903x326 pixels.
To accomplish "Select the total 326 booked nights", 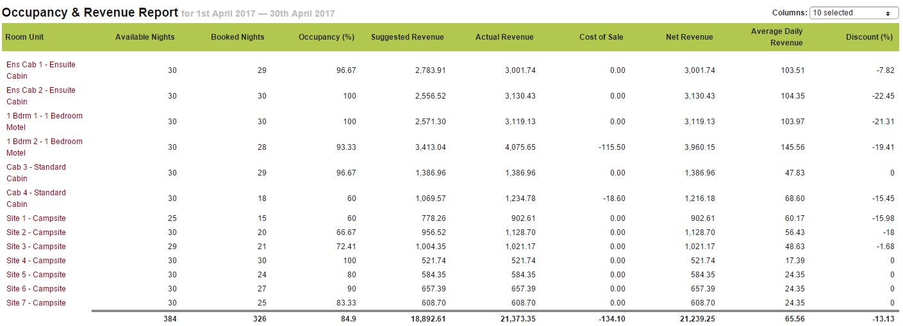I will coord(260,318).
